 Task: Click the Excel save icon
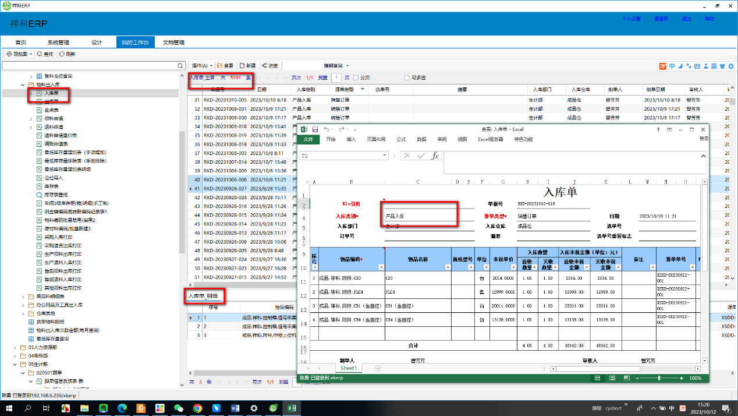click(315, 129)
